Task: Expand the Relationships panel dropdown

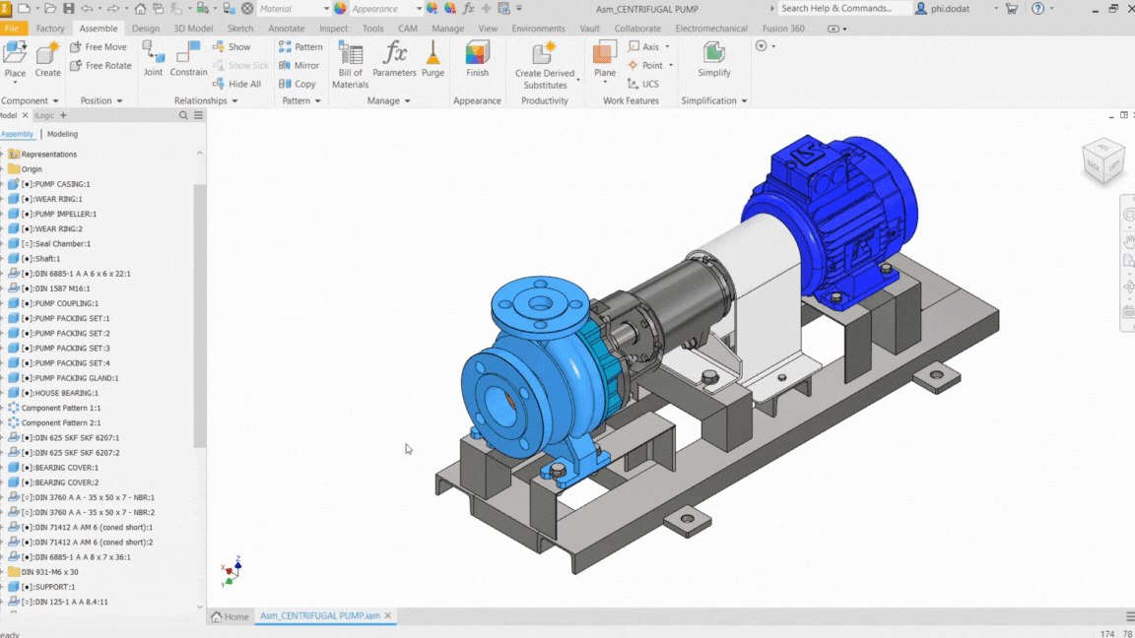Action: point(206,100)
